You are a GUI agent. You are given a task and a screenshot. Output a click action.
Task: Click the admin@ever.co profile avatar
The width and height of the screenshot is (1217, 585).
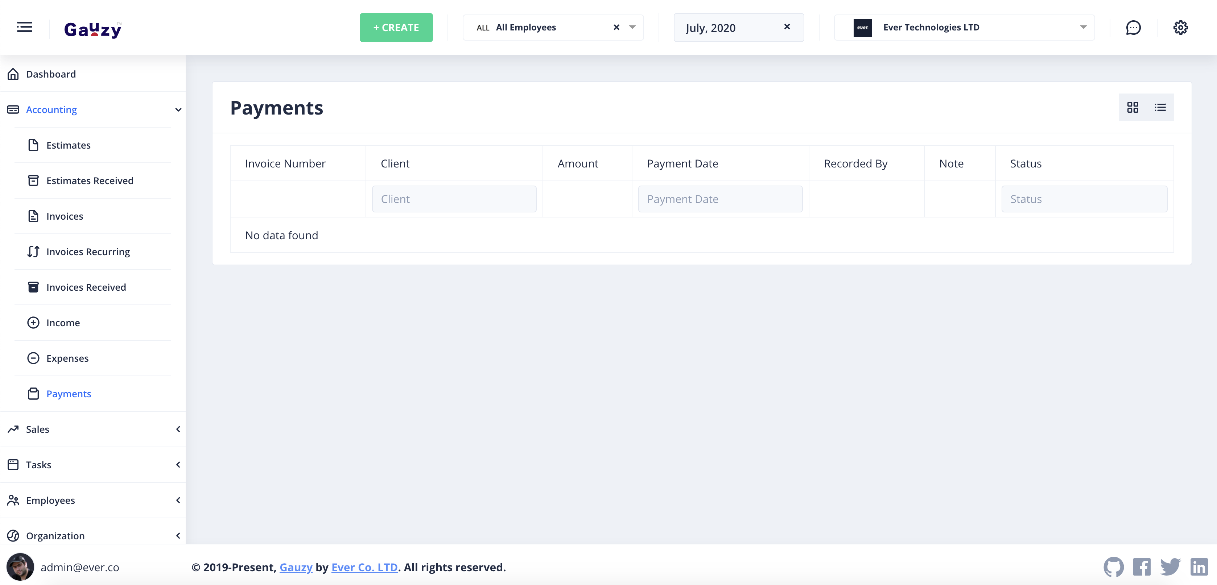(x=20, y=567)
